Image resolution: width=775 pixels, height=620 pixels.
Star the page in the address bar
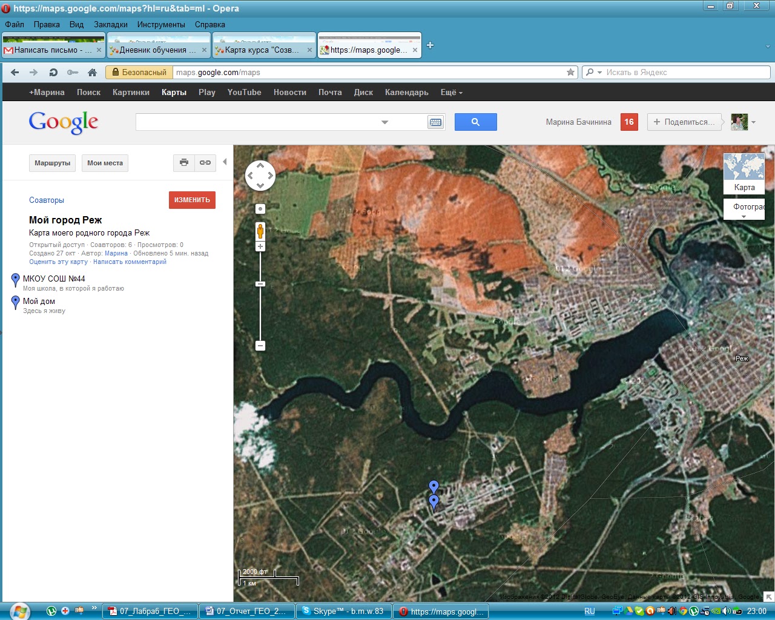[x=570, y=72]
